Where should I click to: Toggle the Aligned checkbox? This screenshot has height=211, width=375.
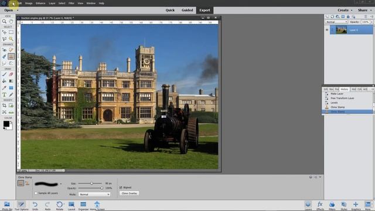tap(121, 188)
